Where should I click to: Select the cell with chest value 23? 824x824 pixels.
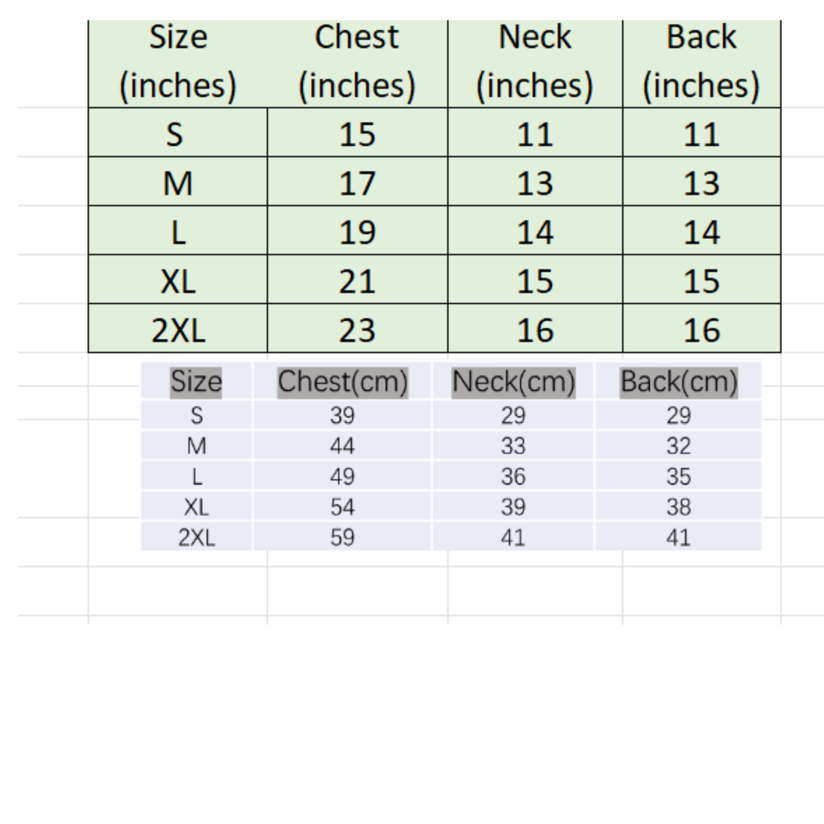pyautogui.click(x=357, y=330)
